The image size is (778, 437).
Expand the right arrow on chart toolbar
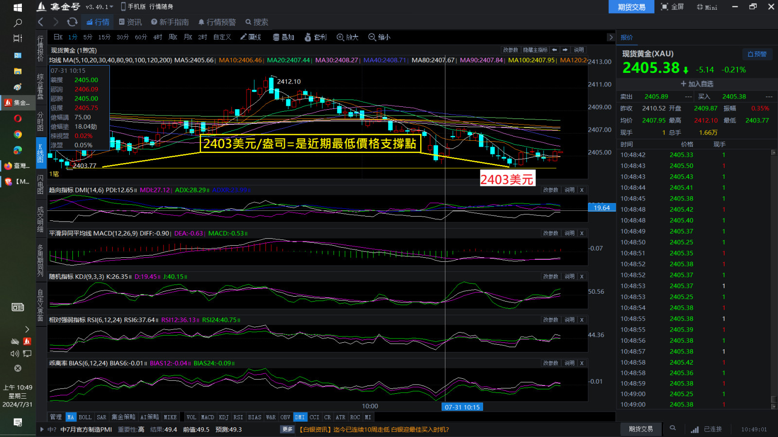point(611,37)
